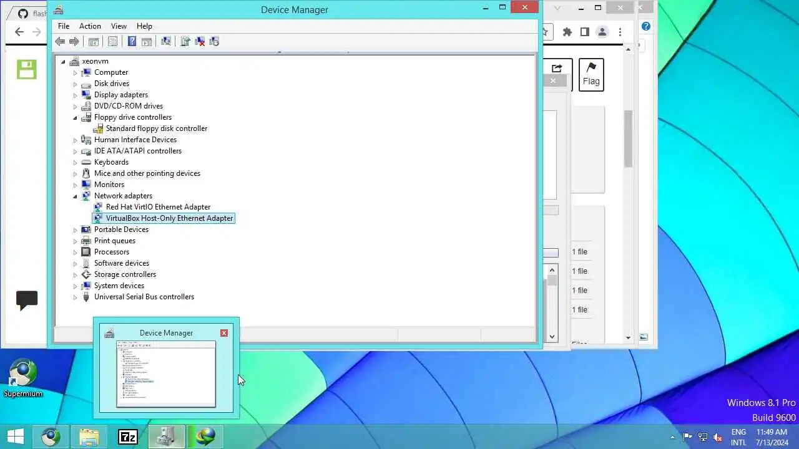
Task: Click the ENG INTL language indicator
Action: click(738, 437)
